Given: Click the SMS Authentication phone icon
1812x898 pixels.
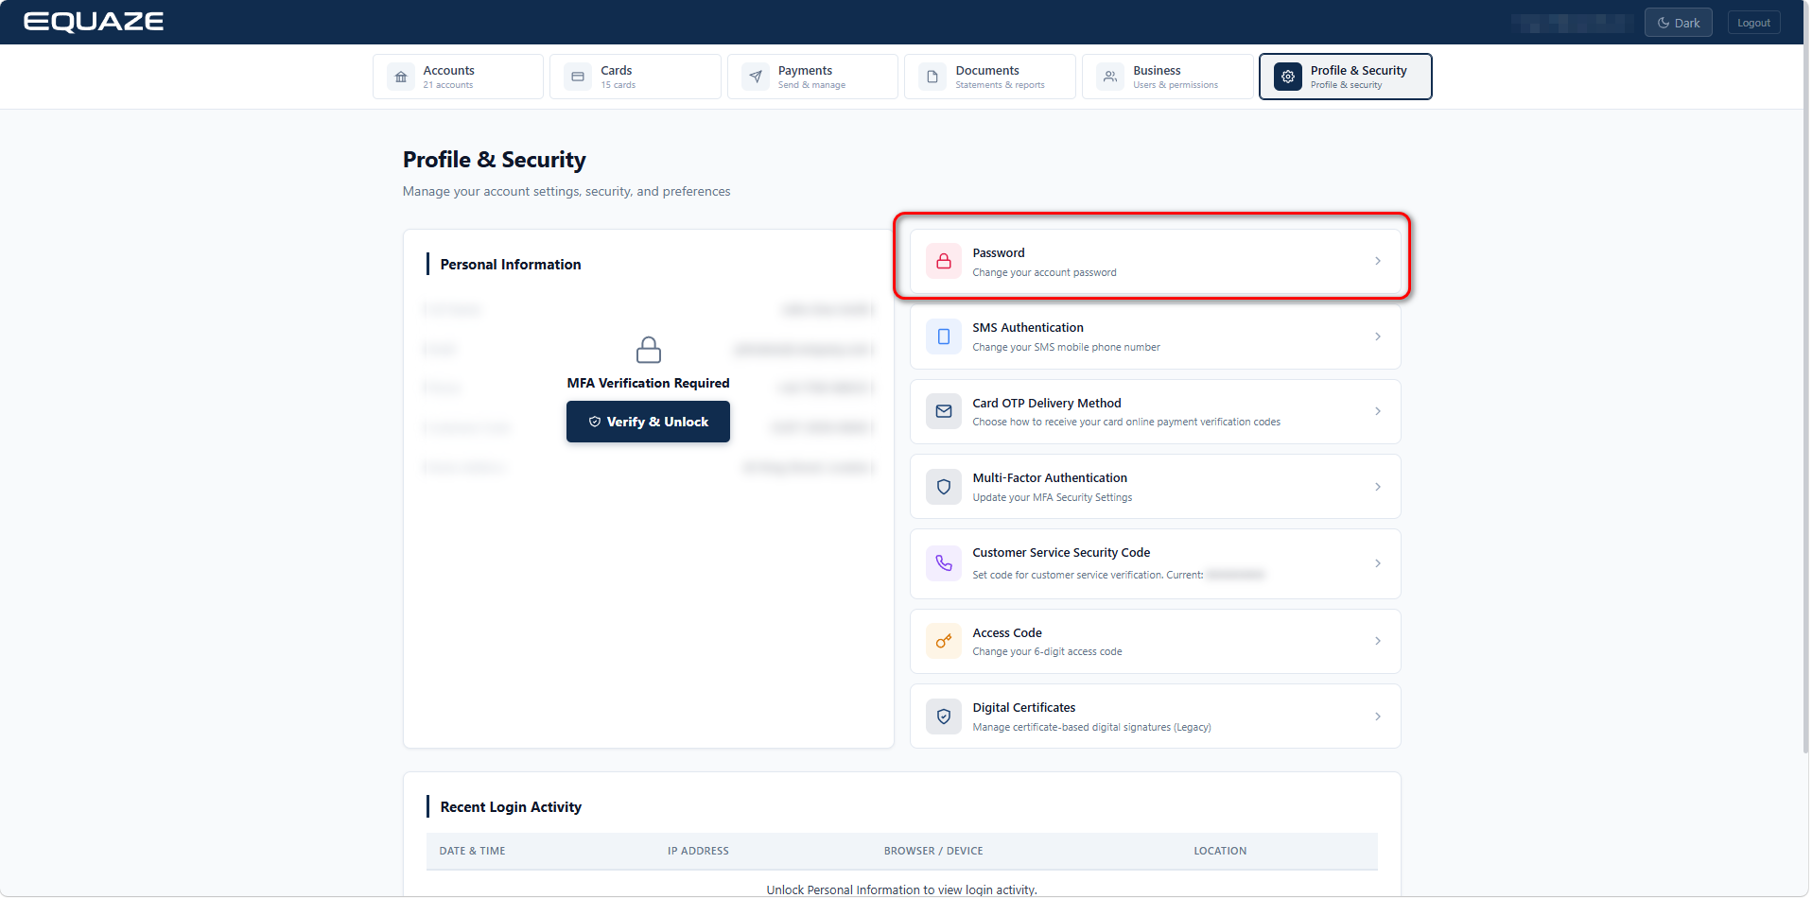Looking at the screenshot, I should pyautogui.click(x=944, y=337).
